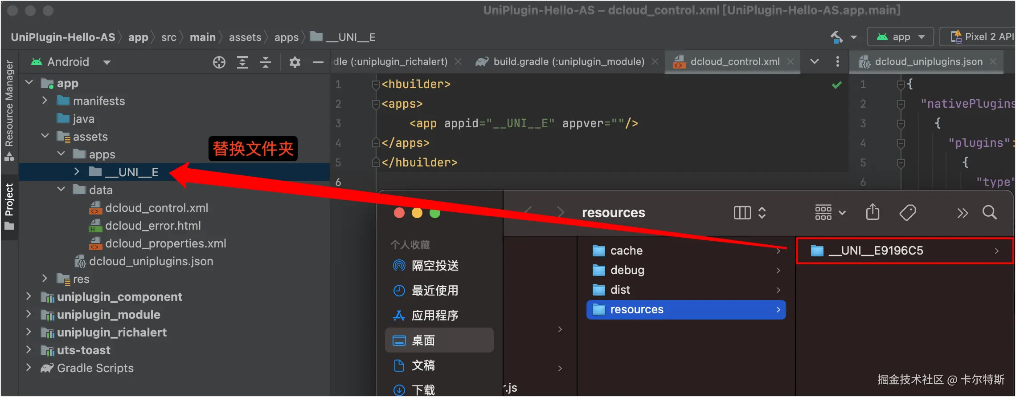Click the UniPlugin-Hello-AS breadcrumb

click(63, 37)
